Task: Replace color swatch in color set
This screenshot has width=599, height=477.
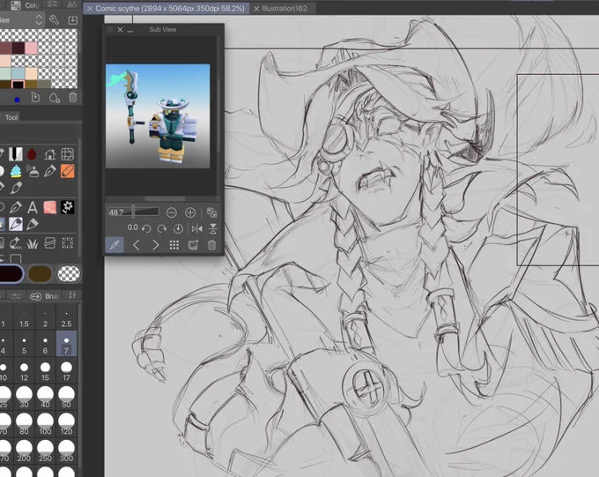Action: pyautogui.click(x=35, y=98)
